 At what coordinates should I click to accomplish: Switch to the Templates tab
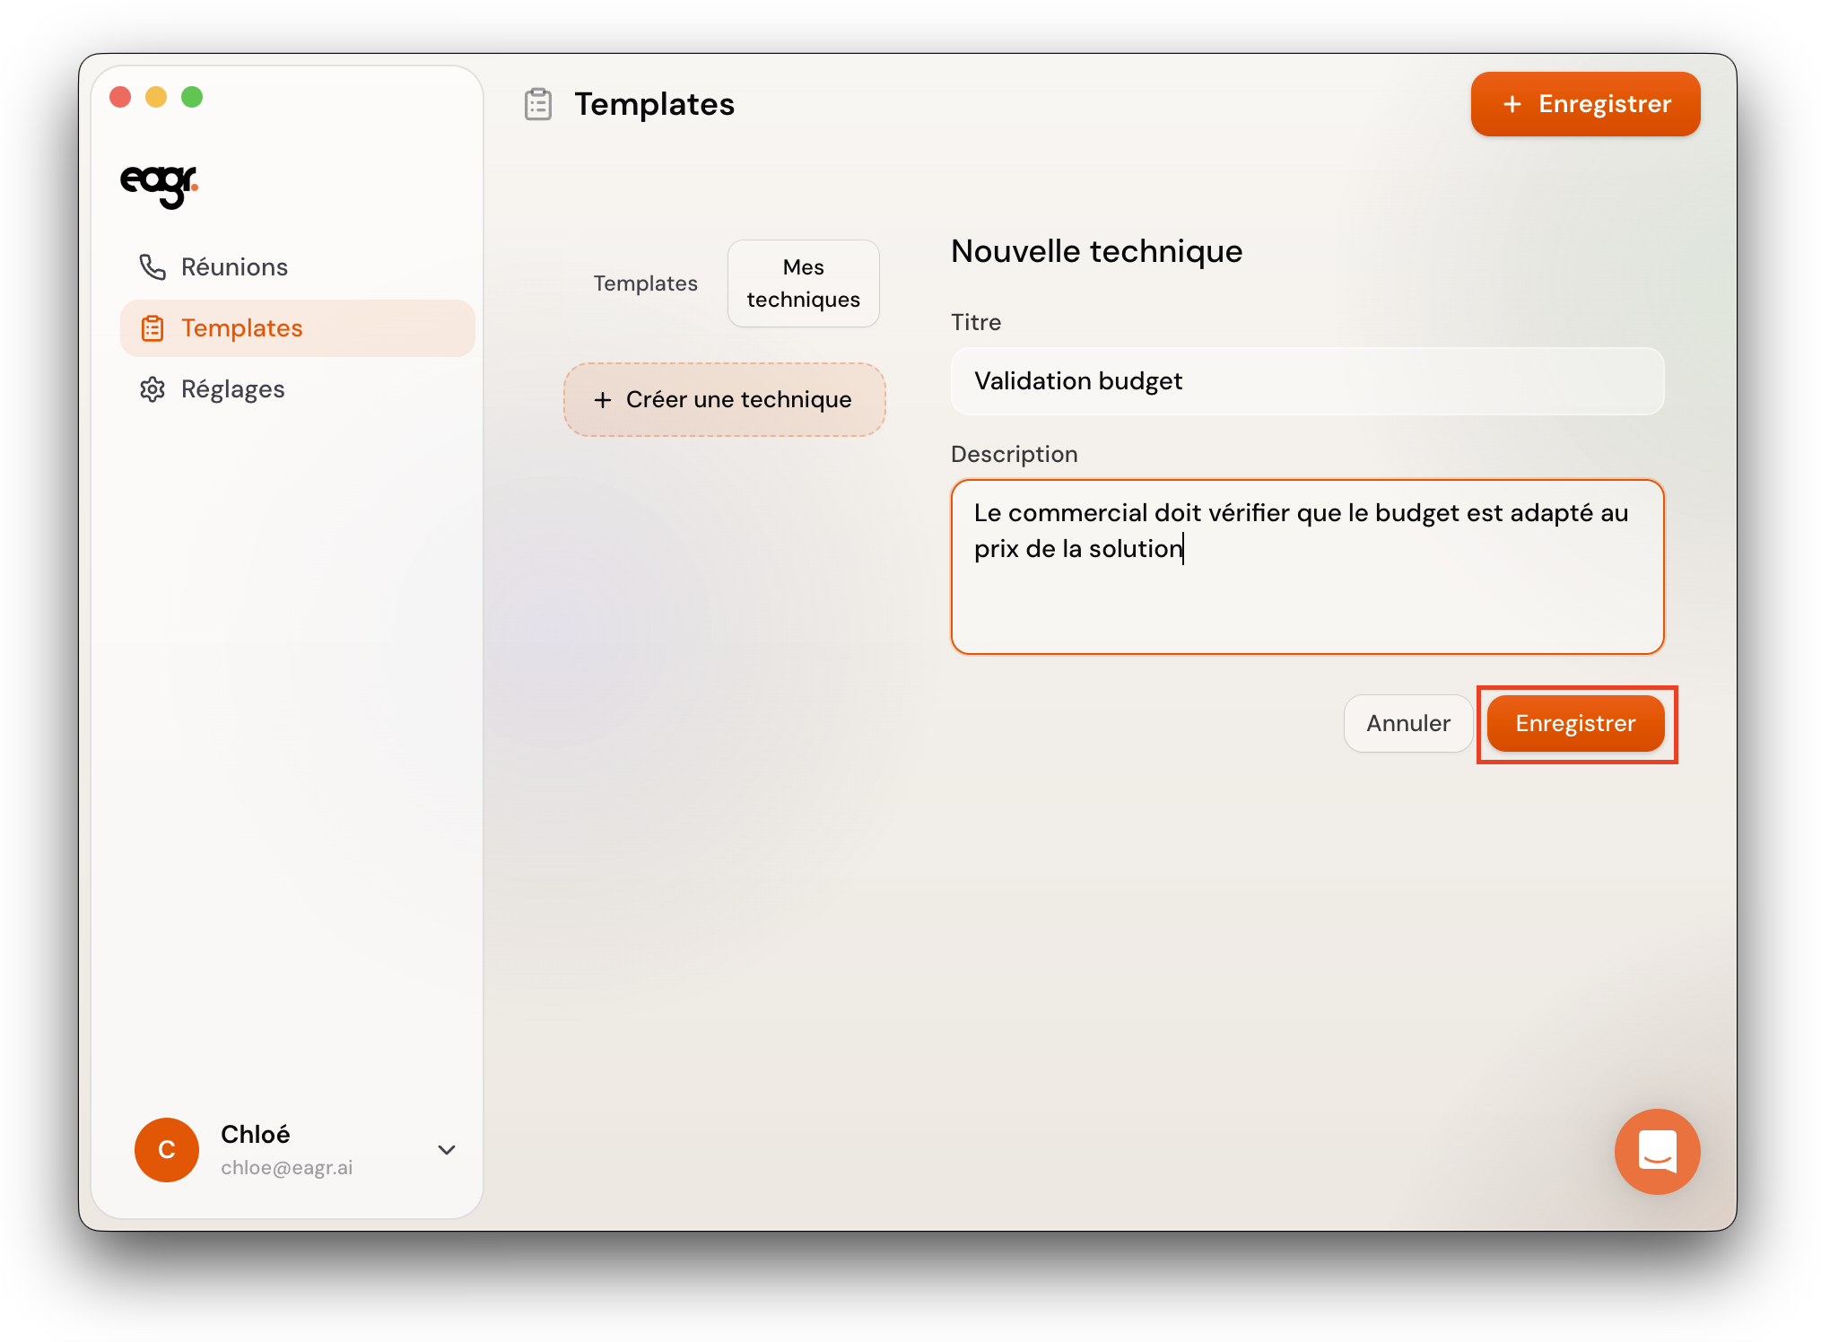tap(645, 283)
